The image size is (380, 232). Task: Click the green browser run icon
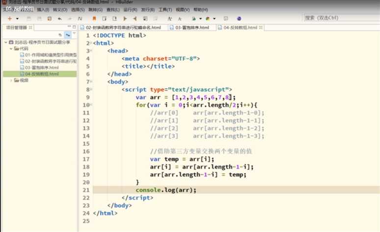coord(194,19)
